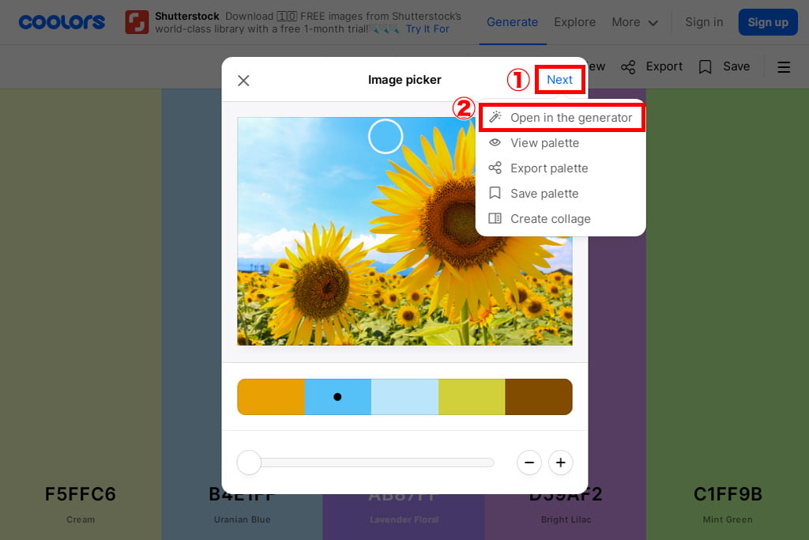
Task: Click the blue Sign up button
Action: pos(767,22)
